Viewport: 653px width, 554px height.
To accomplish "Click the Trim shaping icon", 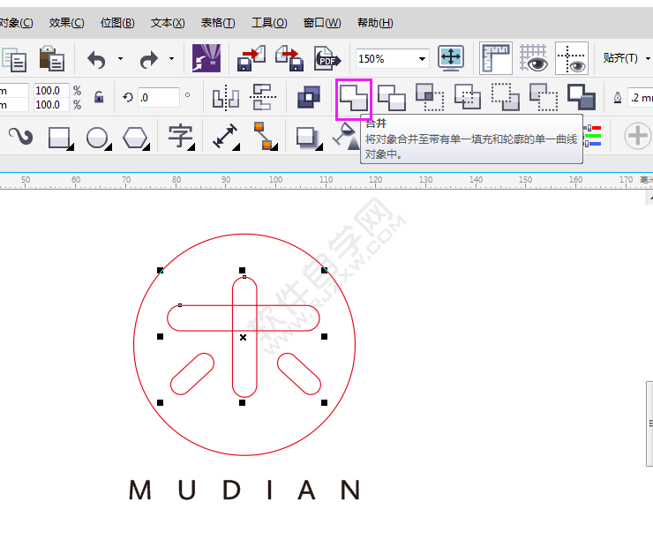I will click(x=392, y=98).
